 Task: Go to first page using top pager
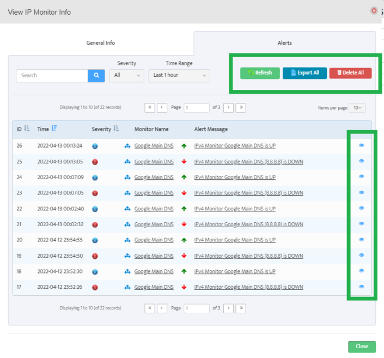point(150,107)
